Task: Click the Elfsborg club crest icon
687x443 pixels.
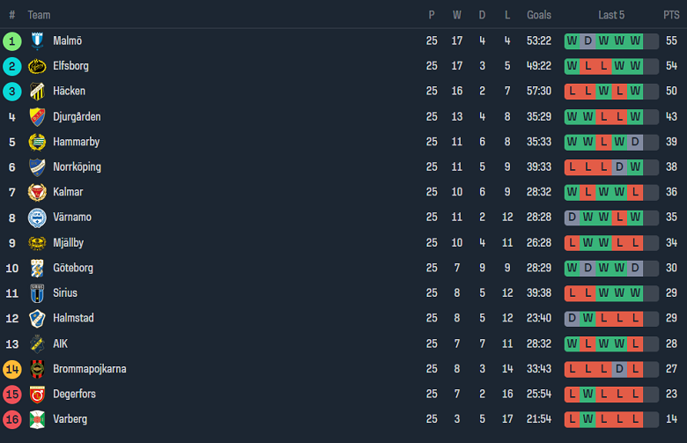Action: (37, 66)
